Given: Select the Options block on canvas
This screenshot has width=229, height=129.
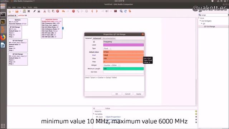Looking at the screenshot, I should pyautogui.click(x=18, y=22).
